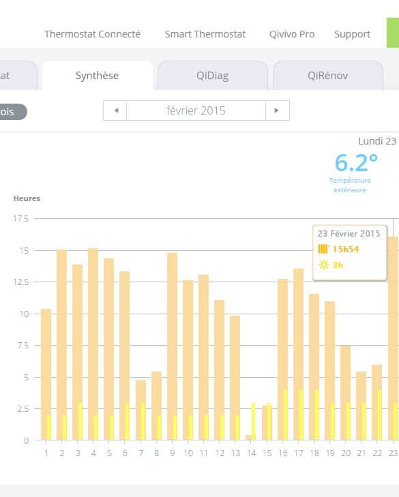Click the 6.2° outdoor temperature value
399x497 pixels.
coord(356,163)
